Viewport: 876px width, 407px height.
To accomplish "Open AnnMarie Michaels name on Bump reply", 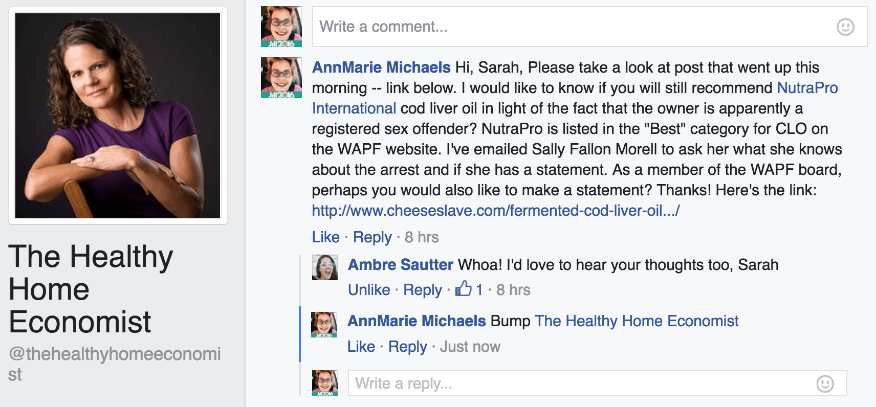I will click(417, 321).
